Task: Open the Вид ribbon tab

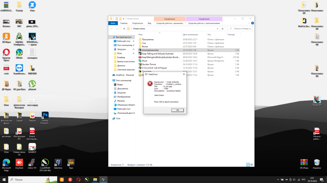Action: 149,23
